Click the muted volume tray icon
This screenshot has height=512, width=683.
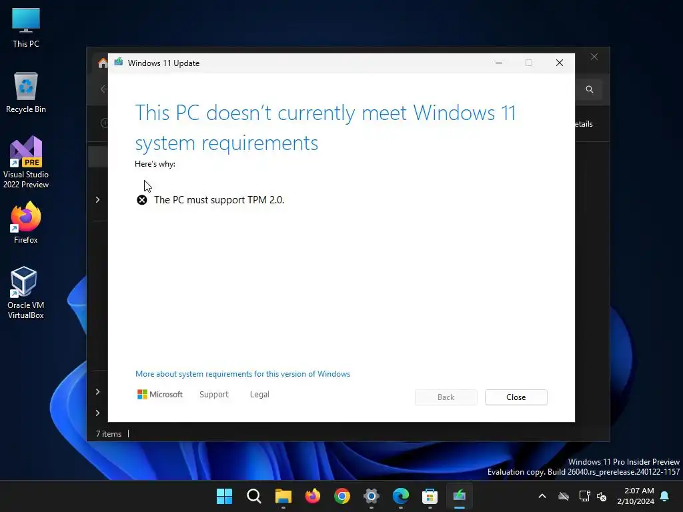point(602,496)
